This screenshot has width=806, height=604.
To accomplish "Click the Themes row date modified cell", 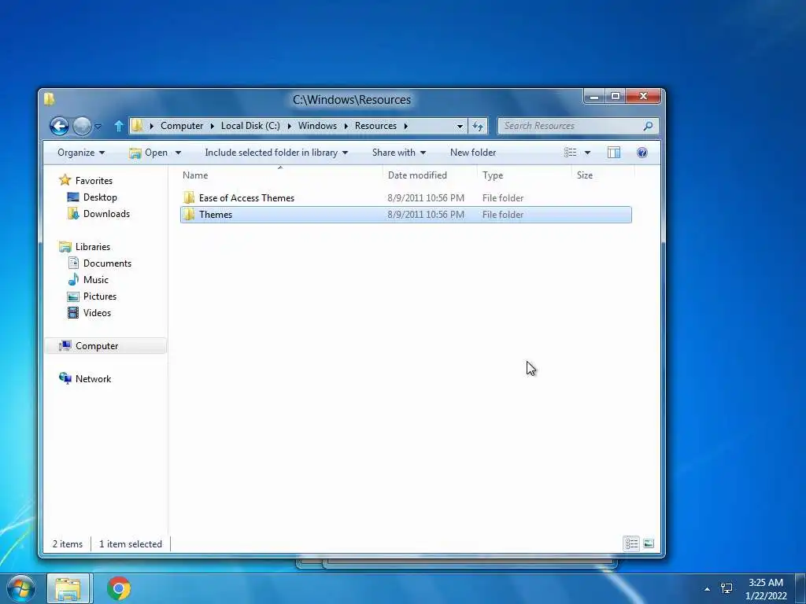I will (x=426, y=215).
